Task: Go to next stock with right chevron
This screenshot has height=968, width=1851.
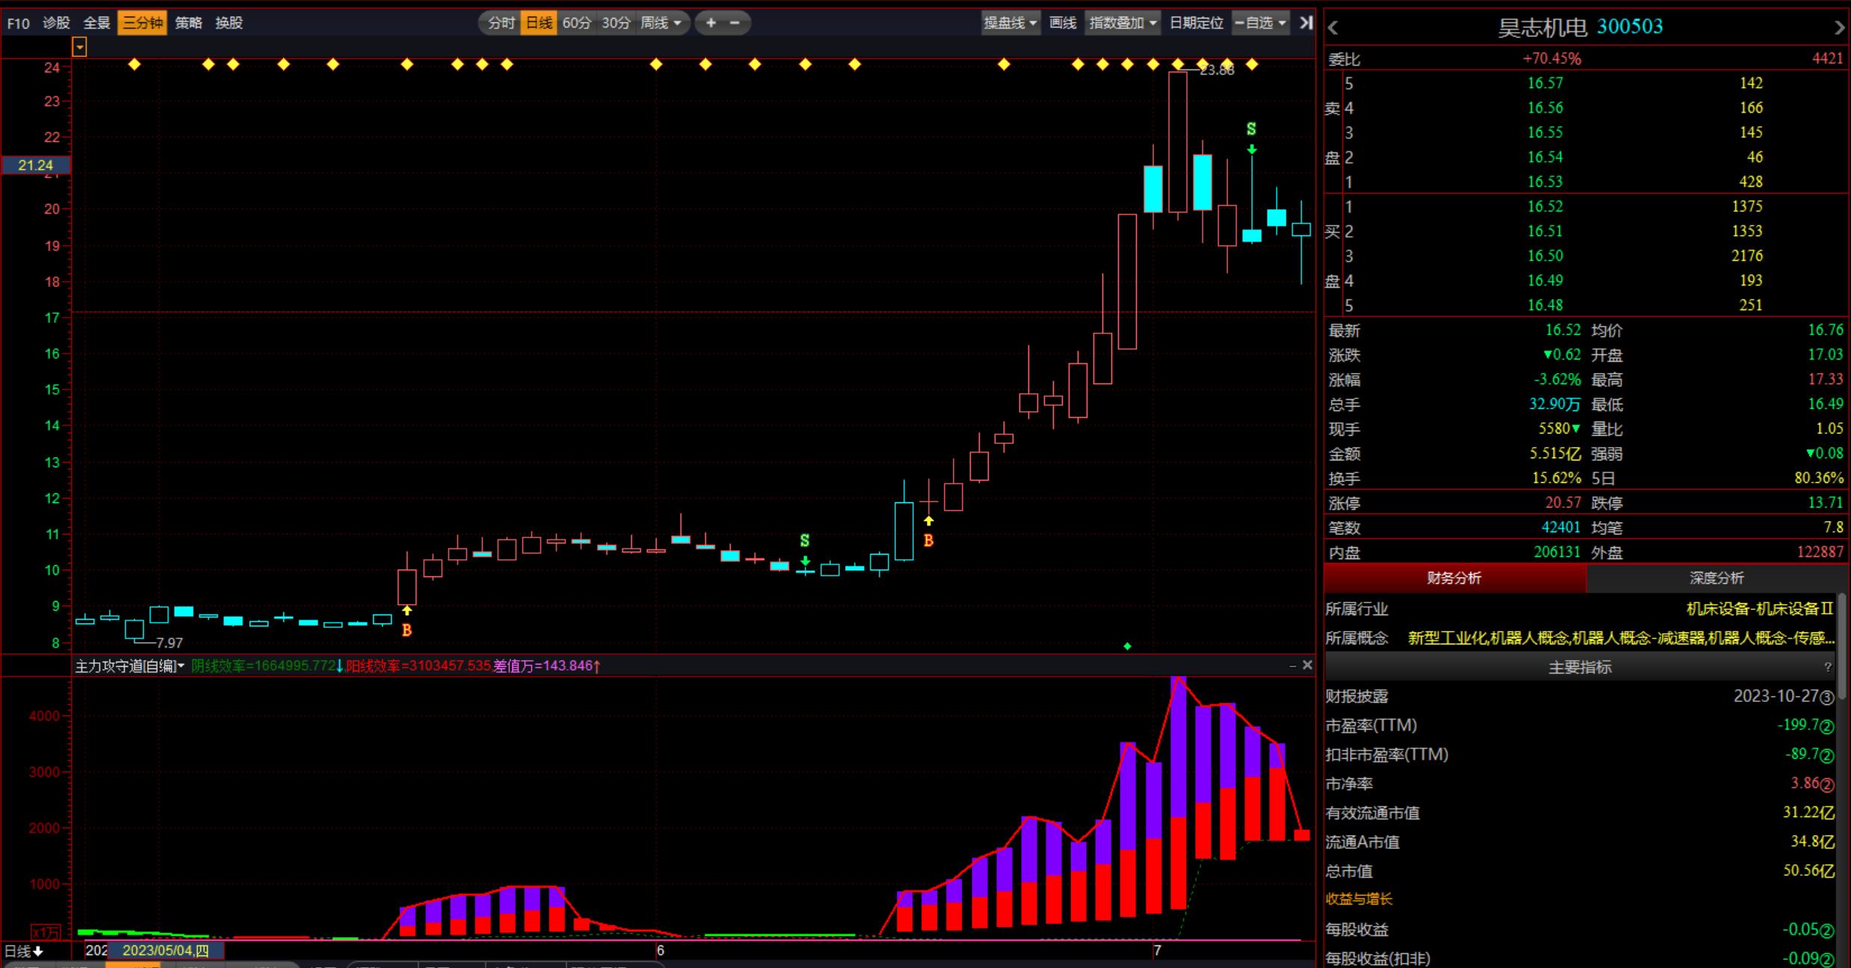Action: click(x=1839, y=28)
